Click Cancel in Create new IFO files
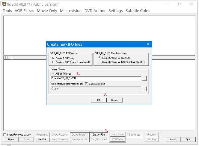The height and width of the screenshot is (146, 199). coord(114,100)
